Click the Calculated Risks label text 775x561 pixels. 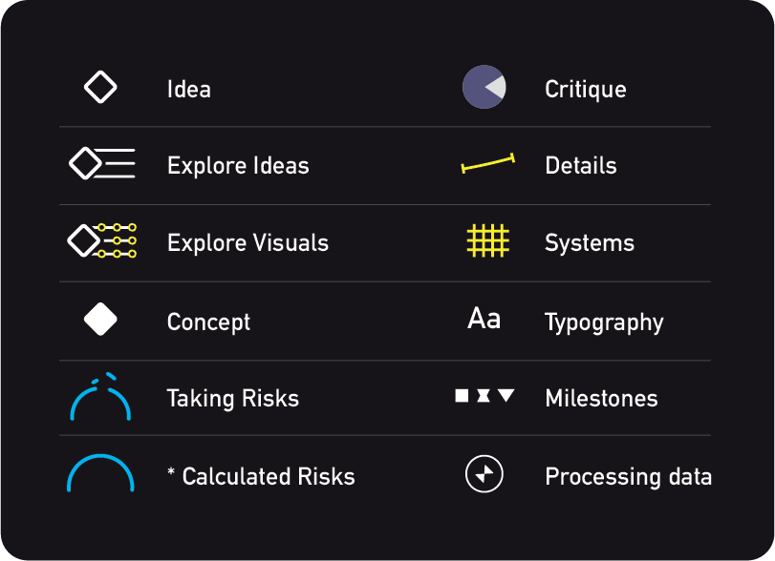point(269,477)
